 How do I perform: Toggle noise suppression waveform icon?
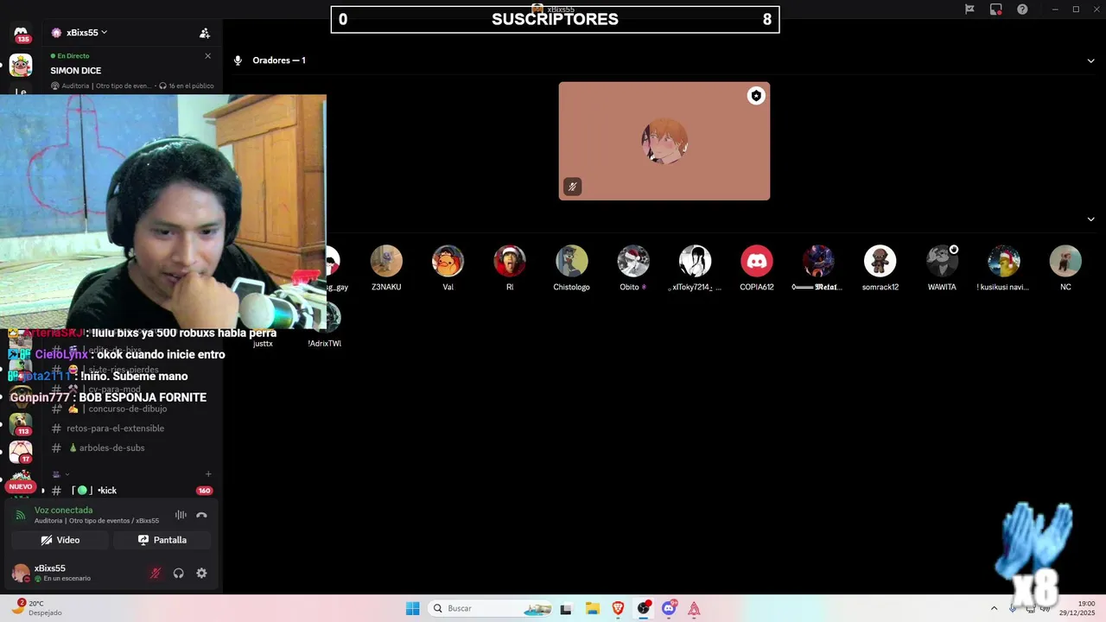181,515
